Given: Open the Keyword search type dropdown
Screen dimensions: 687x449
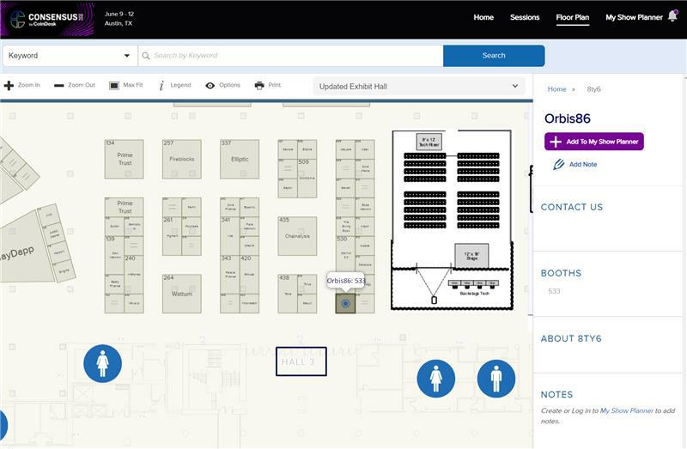Looking at the screenshot, I should coord(70,56).
